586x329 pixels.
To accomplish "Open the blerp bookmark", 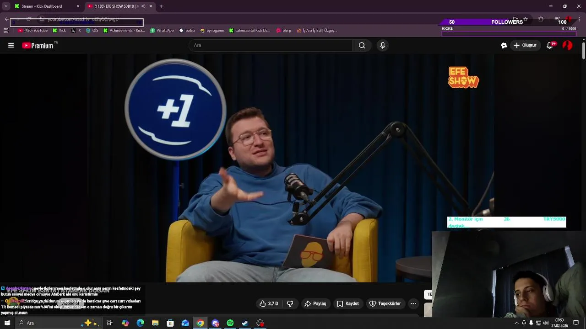I will 283,31.
